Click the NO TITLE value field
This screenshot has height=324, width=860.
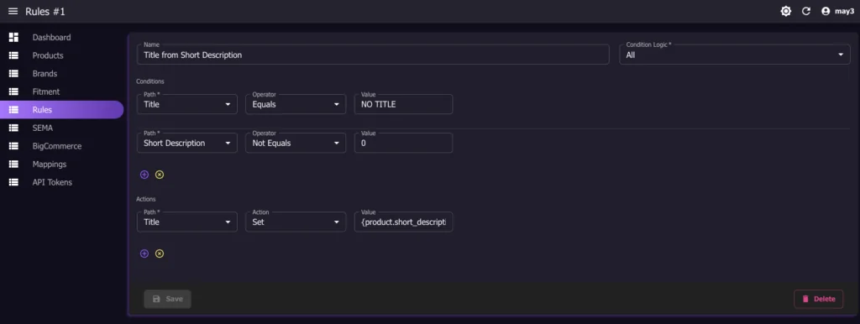pyautogui.click(x=404, y=104)
